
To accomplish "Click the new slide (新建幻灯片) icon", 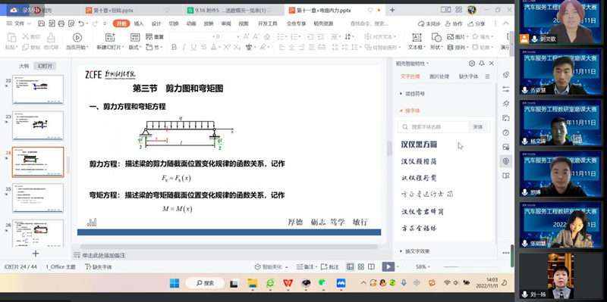I will click(110, 37).
